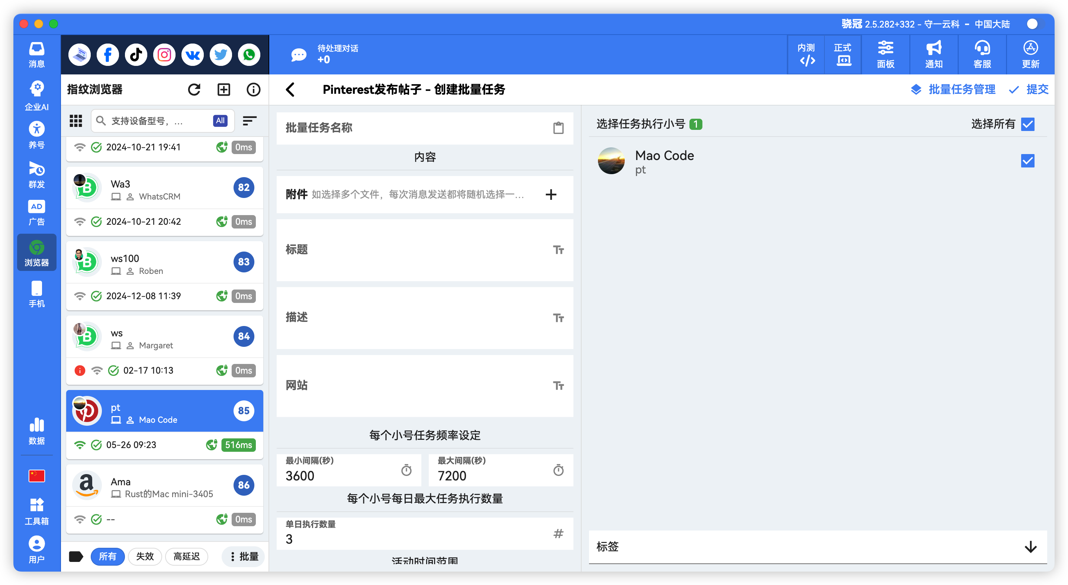Image resolution: width=1068 pixels, height=585 pixels.
Task: Switch to the 失效 filter tab
Action: pos(145,556)
